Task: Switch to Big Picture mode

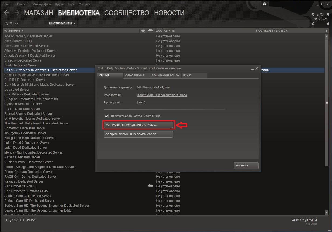Action: click(320, 19)
